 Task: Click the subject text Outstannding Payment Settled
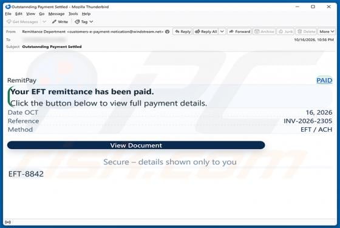click(x=52, y=47)
